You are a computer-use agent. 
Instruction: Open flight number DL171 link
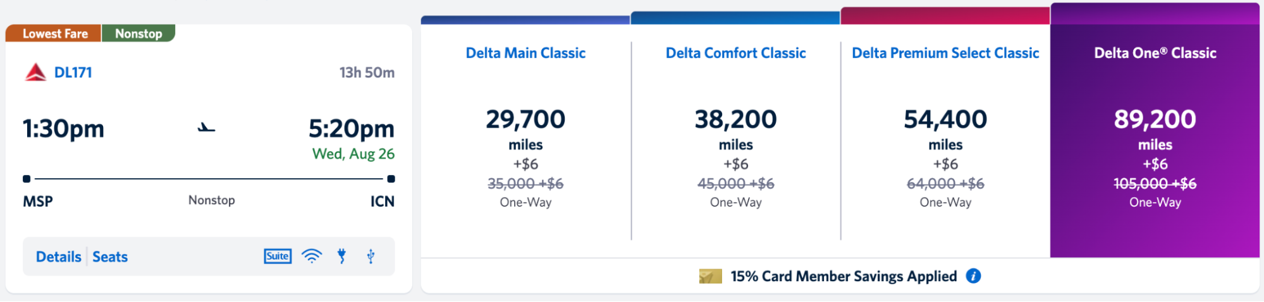[x=73, y=73]
